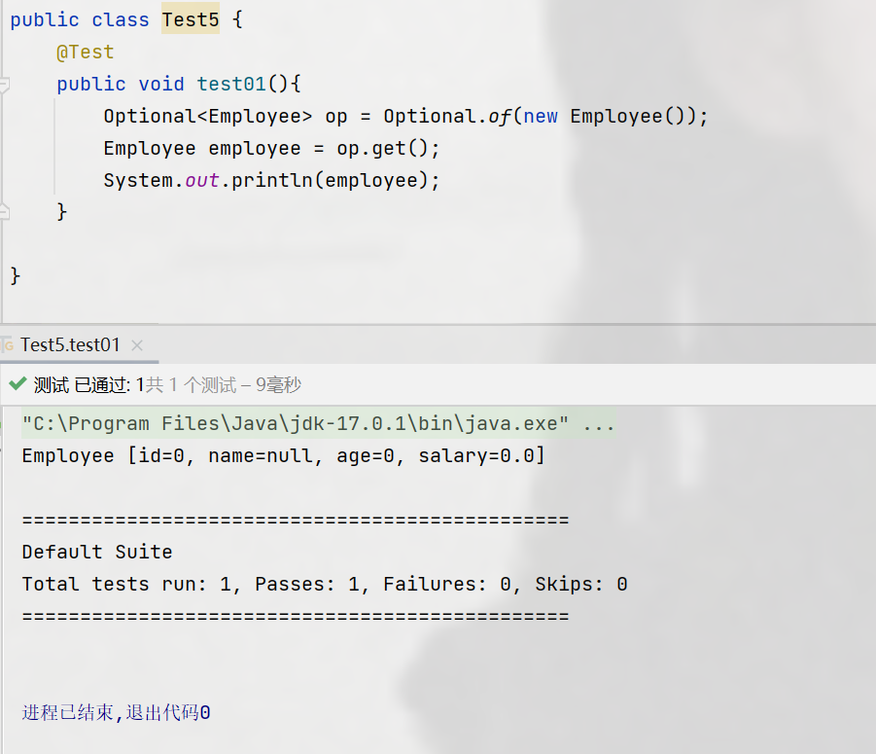Viewport: 876px width, 754px height.
Task: Click 'new Employee()' constructor call
Action: click(603, 116)
